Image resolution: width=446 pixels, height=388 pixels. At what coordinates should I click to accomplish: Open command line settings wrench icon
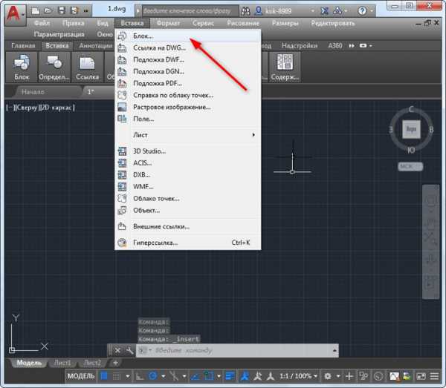pos(129,350)
